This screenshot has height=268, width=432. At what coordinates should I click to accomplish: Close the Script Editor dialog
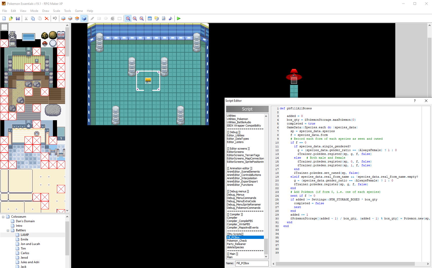pos(426,101)
